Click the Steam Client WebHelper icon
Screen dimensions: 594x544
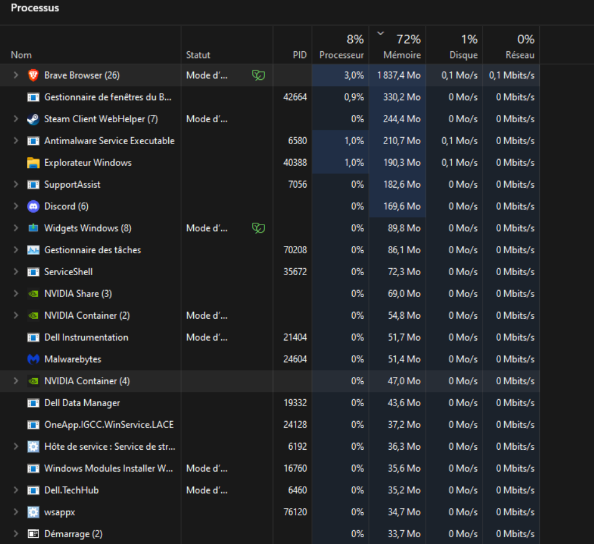[x=33, y=119]
